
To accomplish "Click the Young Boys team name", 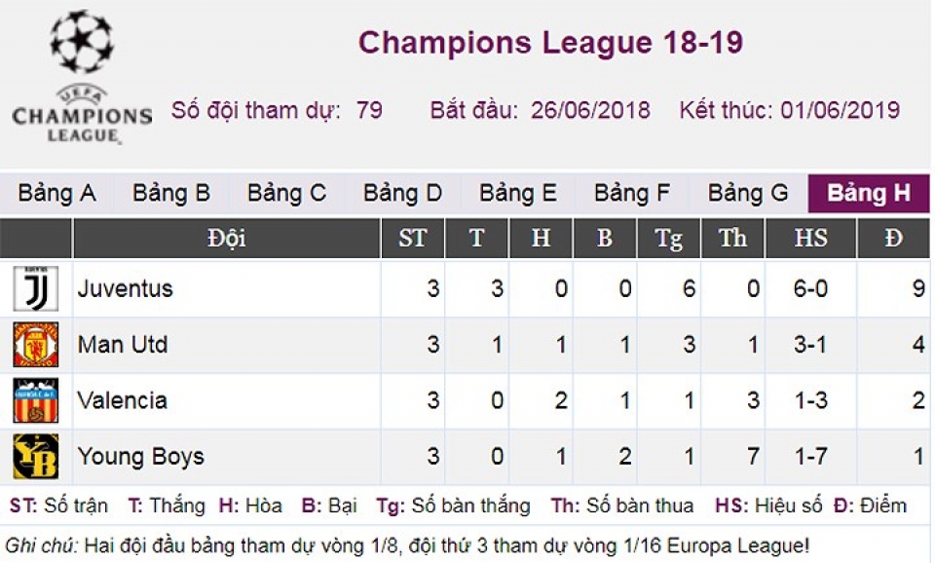I will [x=140, y=456].
